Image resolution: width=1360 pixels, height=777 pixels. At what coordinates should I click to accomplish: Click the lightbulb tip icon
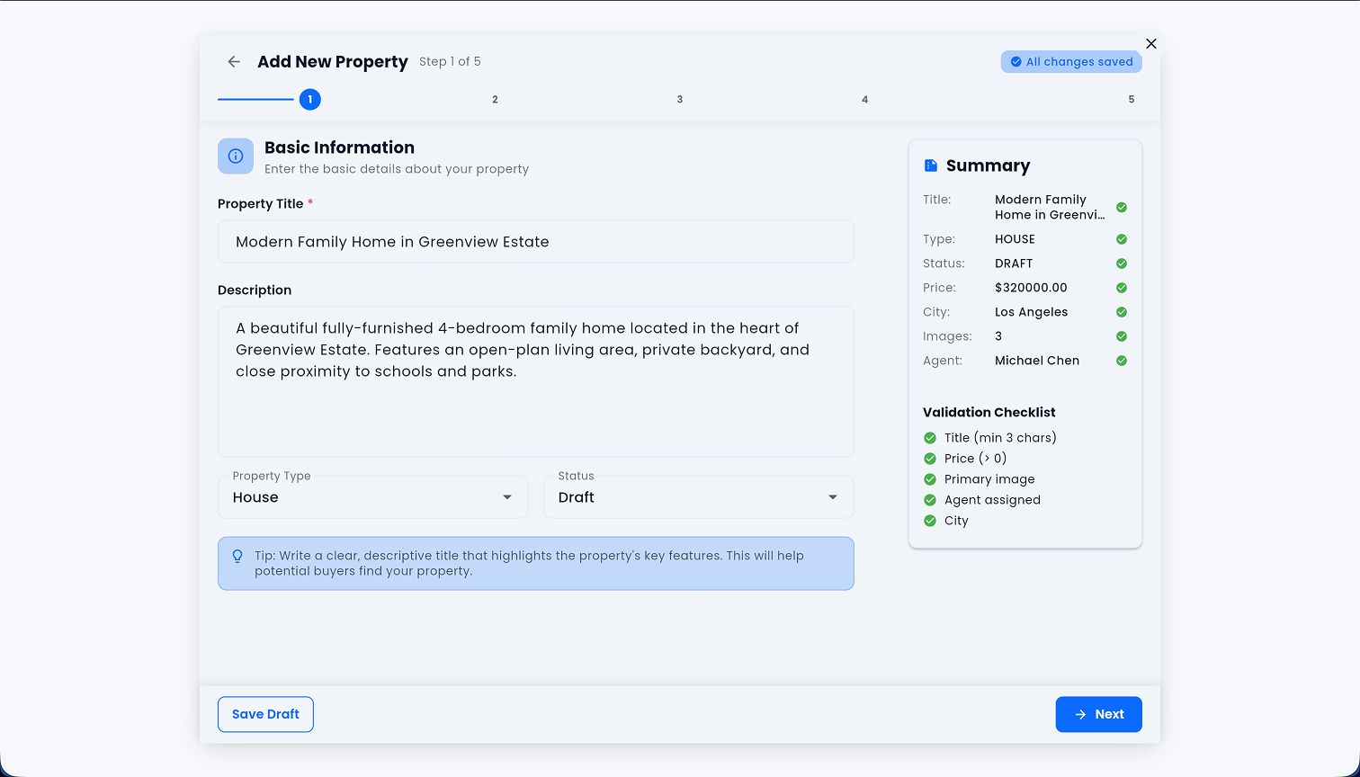click(237, 557)
